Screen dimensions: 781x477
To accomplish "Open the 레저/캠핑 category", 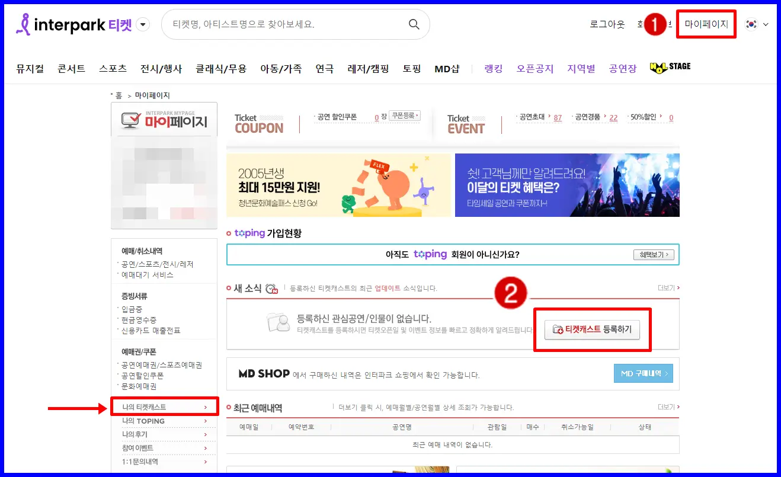I will point(368,68).
